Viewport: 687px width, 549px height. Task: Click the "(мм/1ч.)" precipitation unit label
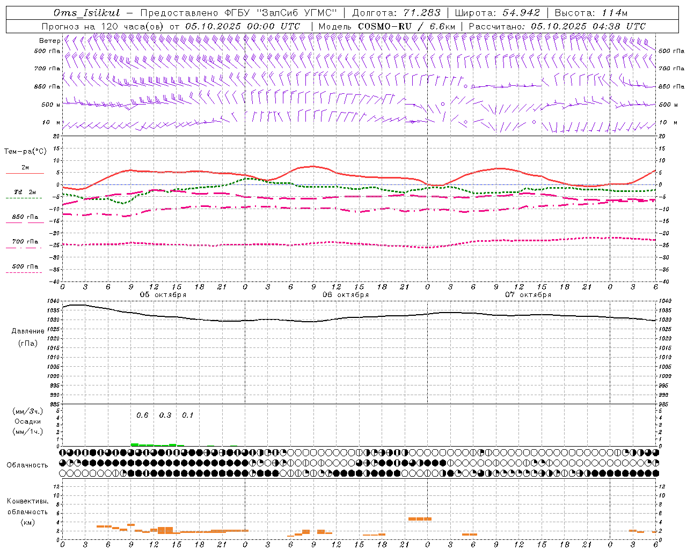pos(27,432)
